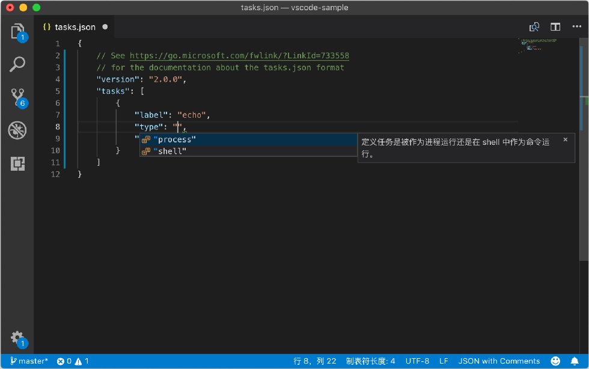Change the UTF-8 encoding selector

coord(417,361)
